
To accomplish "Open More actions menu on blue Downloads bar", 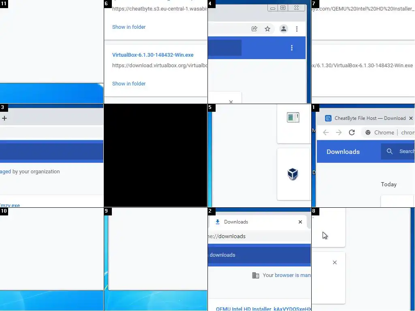I will [292, 48].
